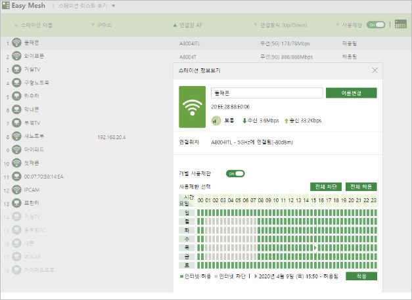412x300 pixels.
Task: Click the 이름변경 button
Action: tap(351, 93)
